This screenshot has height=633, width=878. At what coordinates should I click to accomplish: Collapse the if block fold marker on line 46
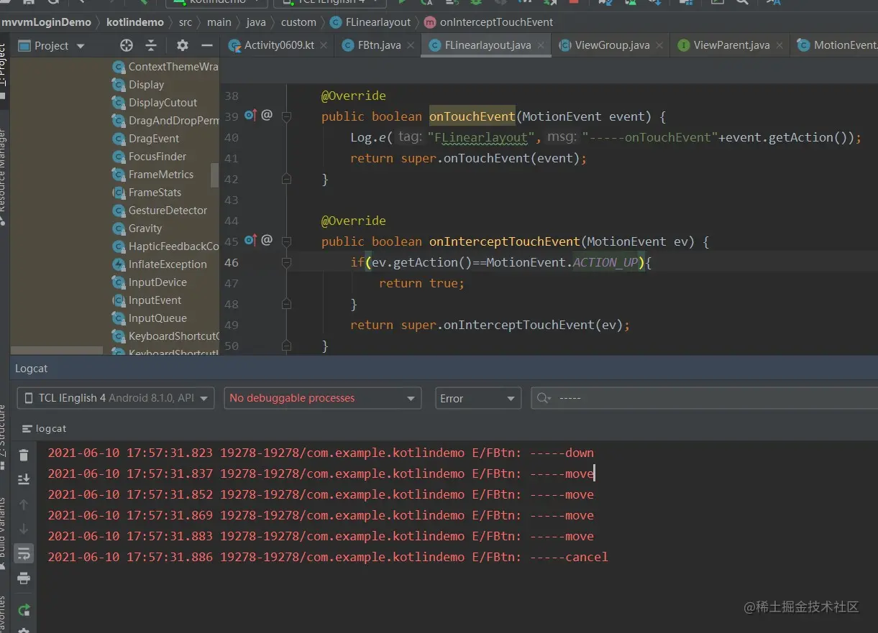pyautogui.click(x=286, y=263)
